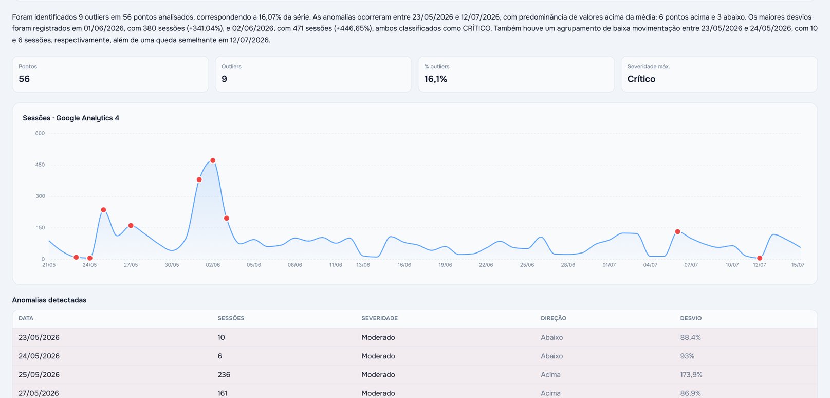Click the DIREÇÃO column header

point(554,318)
